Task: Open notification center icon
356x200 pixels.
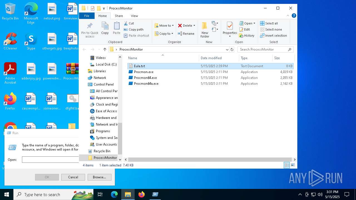Action: (x=347, y=194)
